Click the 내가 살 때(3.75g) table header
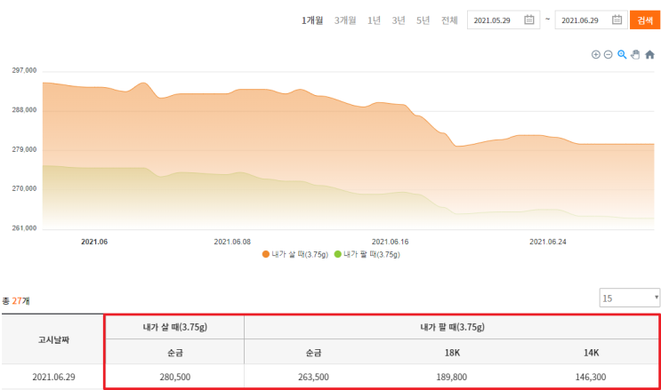661x390 pixels. 175,327
